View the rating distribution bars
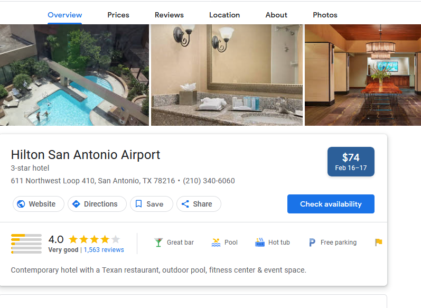The image size is (421, 308). coord(26,244)
